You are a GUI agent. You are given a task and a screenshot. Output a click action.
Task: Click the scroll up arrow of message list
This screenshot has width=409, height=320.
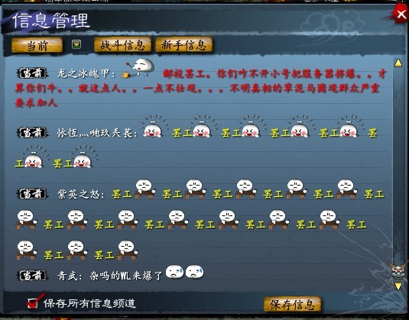tap(398, 63)
